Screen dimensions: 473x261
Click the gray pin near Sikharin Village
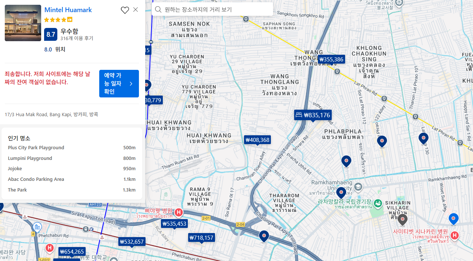402,219
